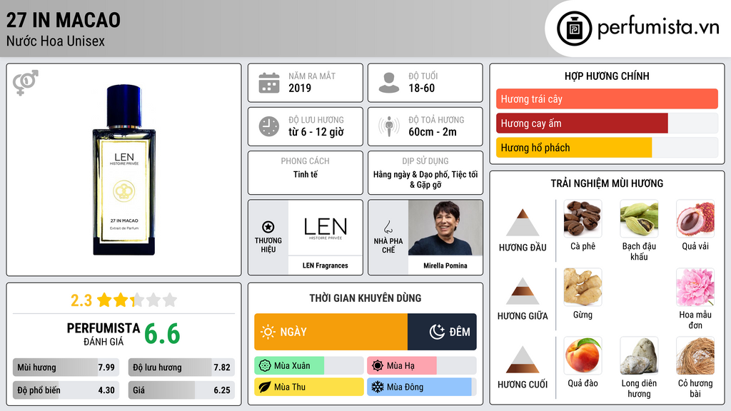
Task: Click the Mùa Hạ season bar
Action: pyautogui.click(x=421, y=366)
